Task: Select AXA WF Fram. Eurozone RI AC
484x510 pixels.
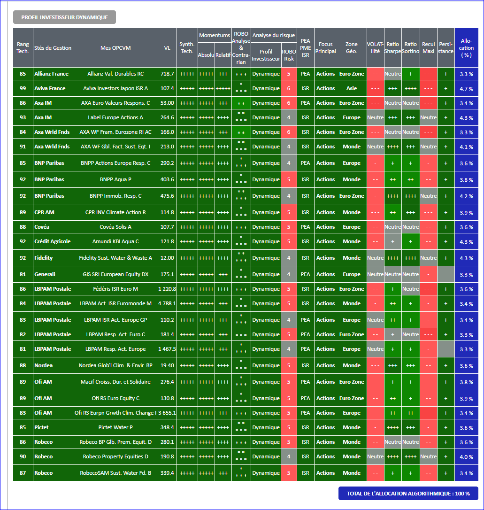Action: pos(115,132)
